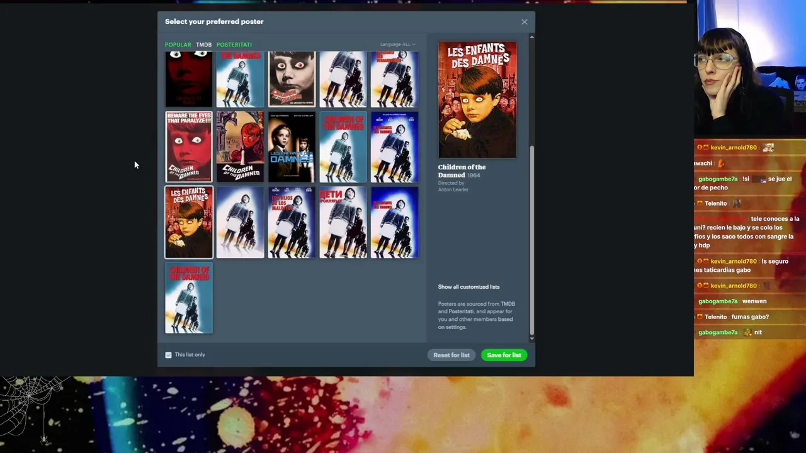Choose the poster with no title text
Viewport: 806px width, 453px height.
(x=240, y=223)
